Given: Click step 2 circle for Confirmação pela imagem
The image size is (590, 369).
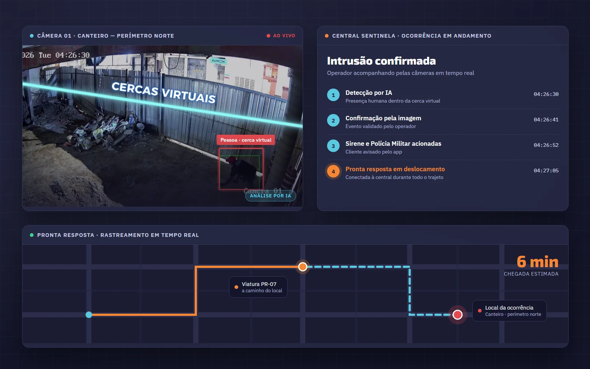Looking at the screenshot, I should [x=333, y=121].
